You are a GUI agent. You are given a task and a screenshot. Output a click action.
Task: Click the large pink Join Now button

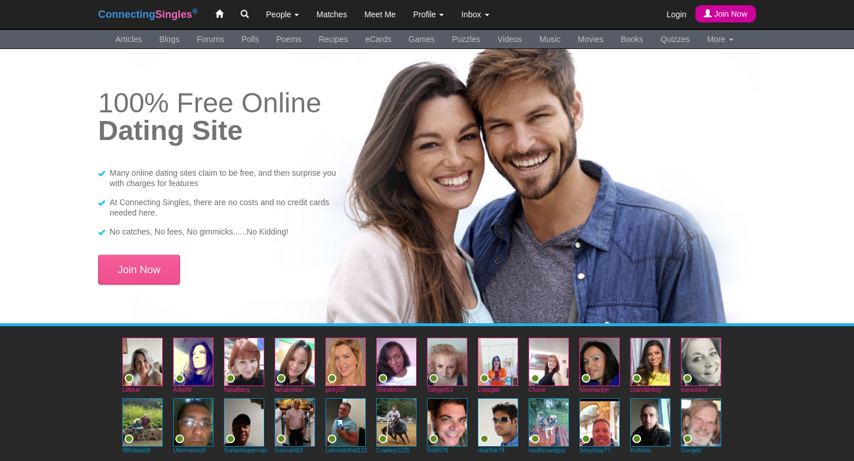[139, 270]
